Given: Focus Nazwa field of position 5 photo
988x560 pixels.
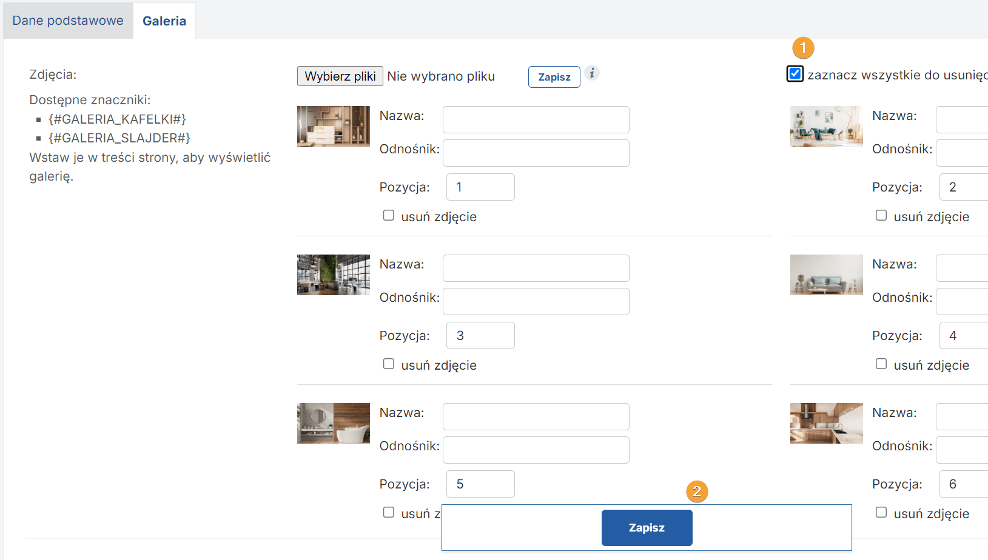Looking at the screenshot, I should pos(536,416).
